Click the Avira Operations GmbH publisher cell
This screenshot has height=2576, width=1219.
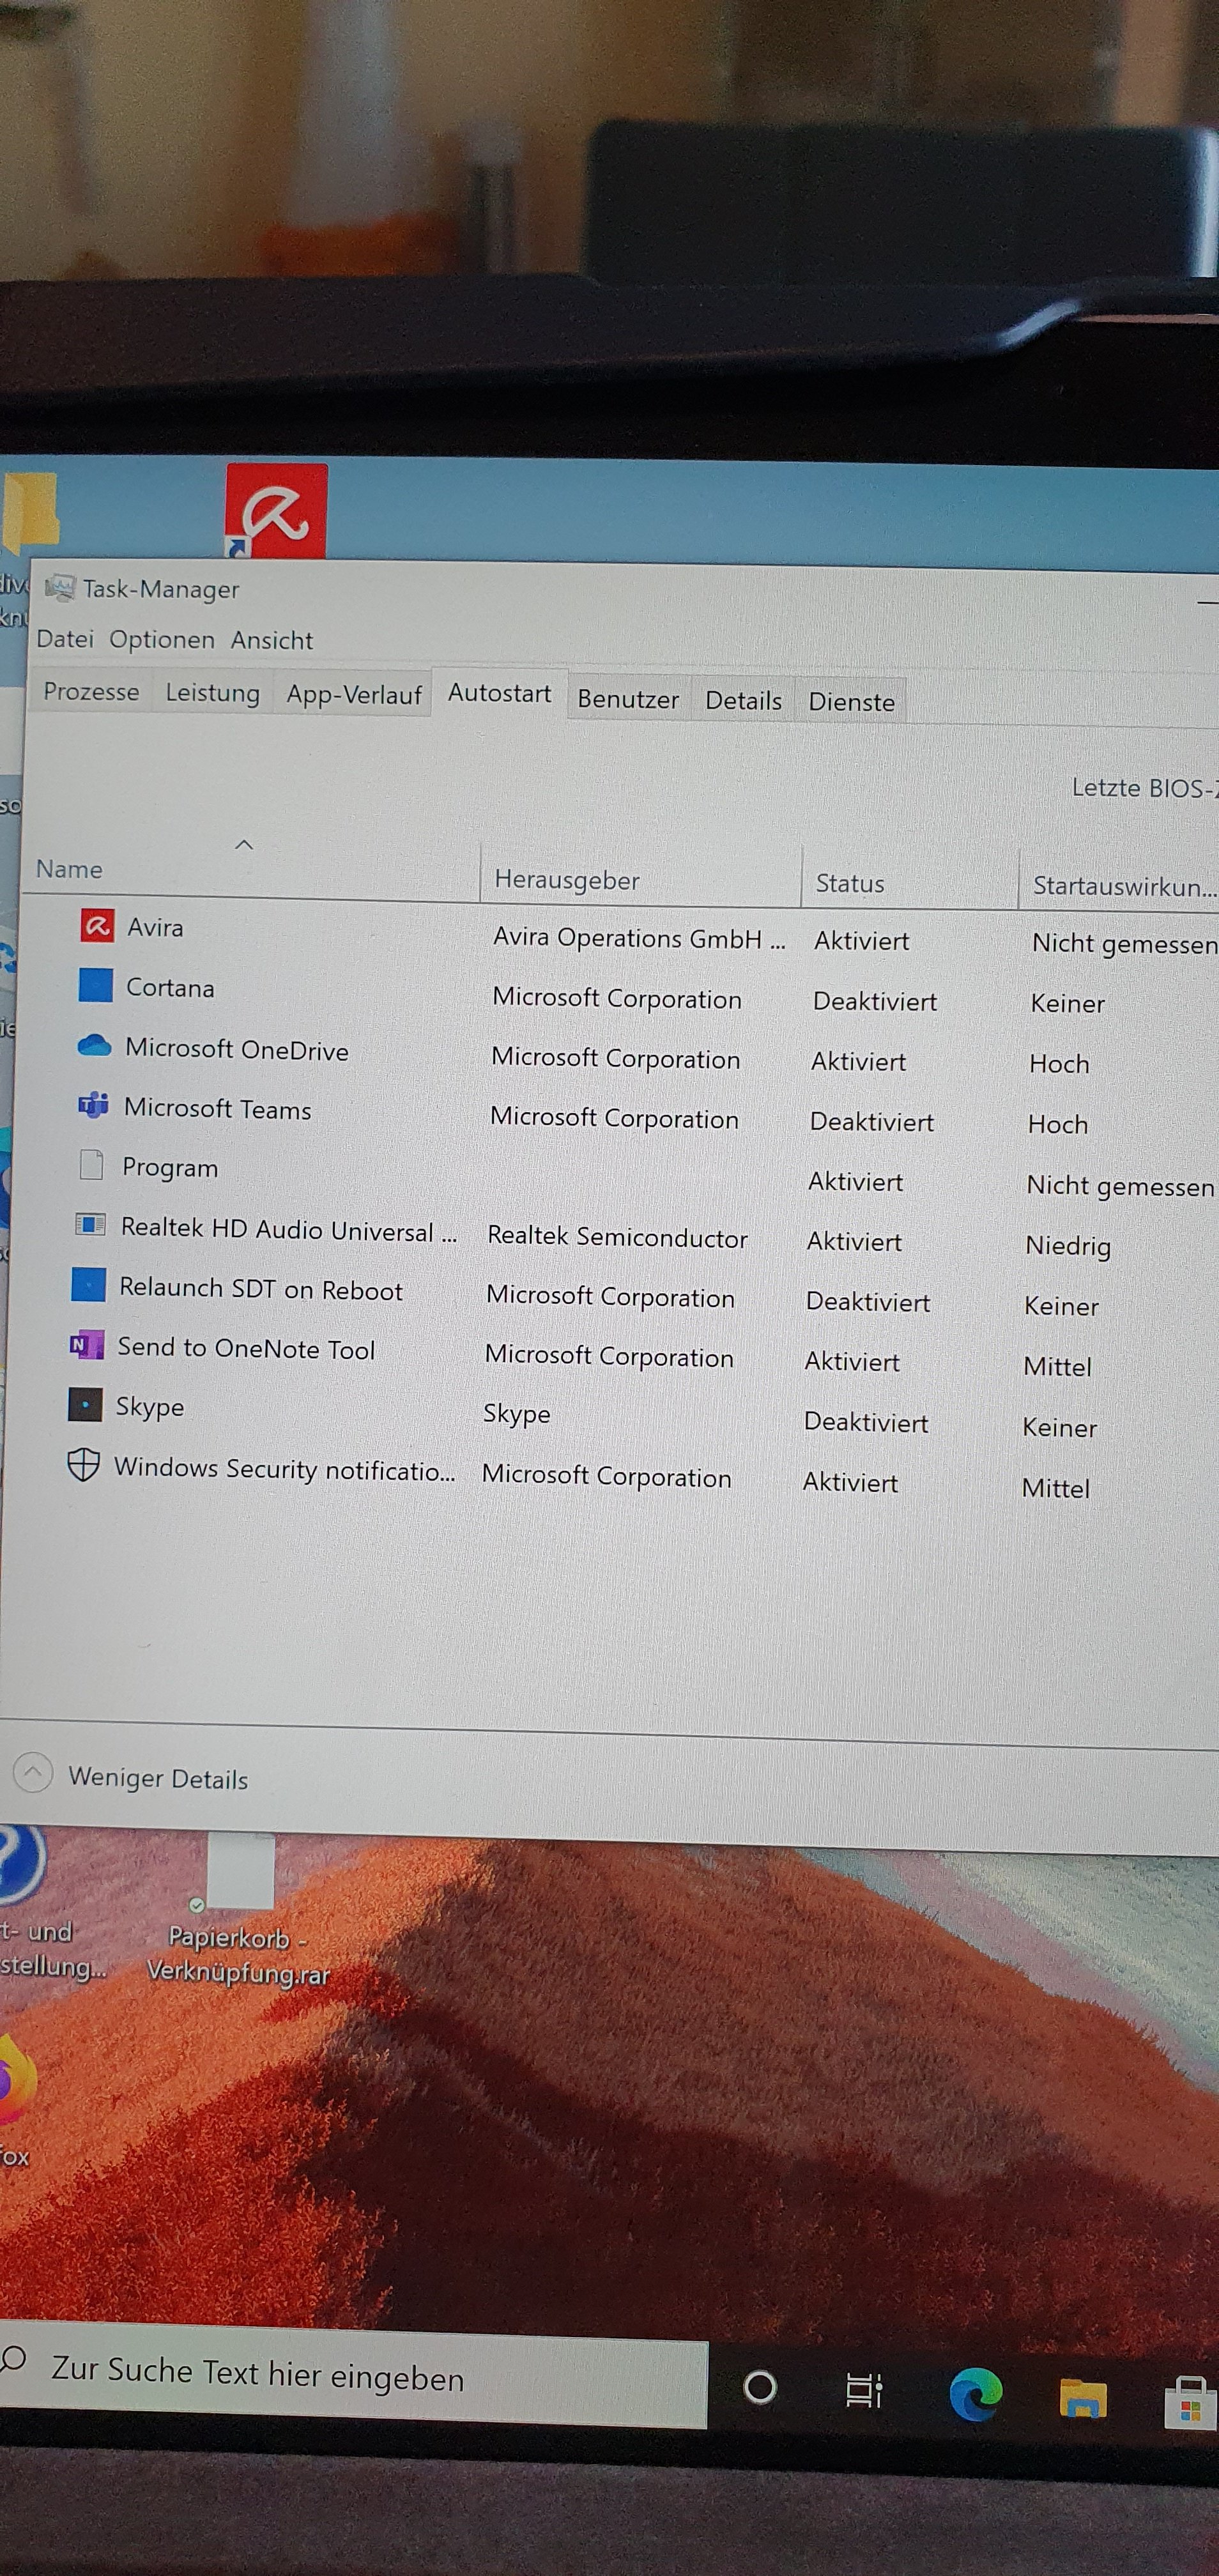tap(639, 938)
